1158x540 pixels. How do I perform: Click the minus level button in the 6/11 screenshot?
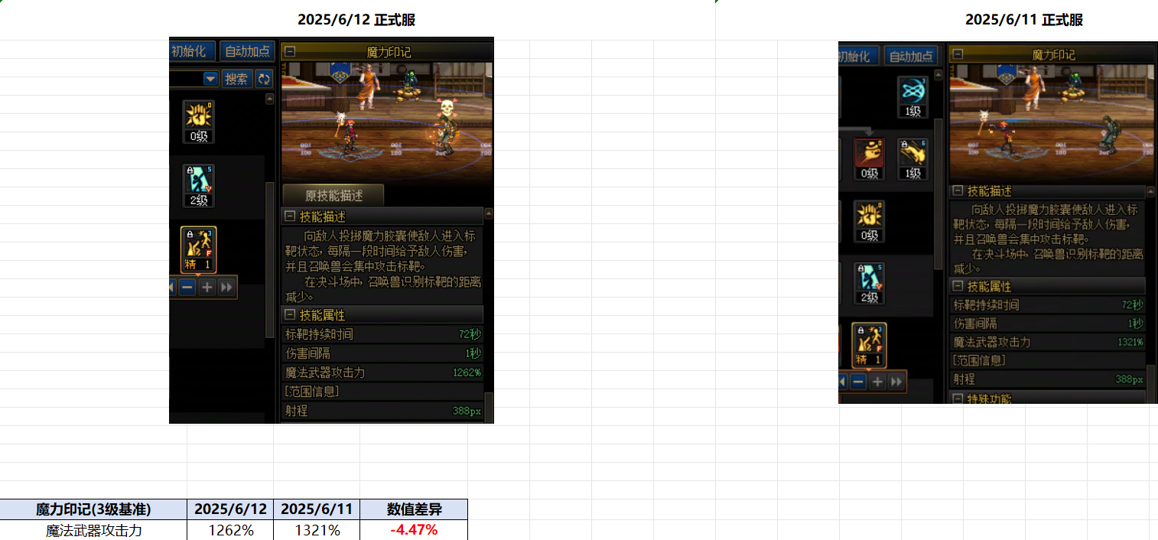(x=858, y=381)
